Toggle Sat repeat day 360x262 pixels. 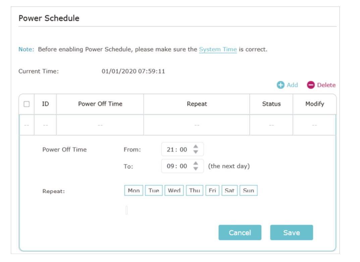pos(229,190)
